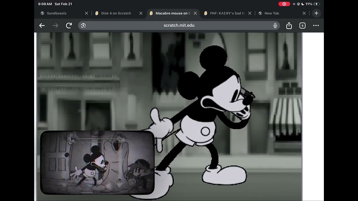This screenshot has width=358, height=201.
Task: Tap the red screen recording indicator
Action: point(284,4)
